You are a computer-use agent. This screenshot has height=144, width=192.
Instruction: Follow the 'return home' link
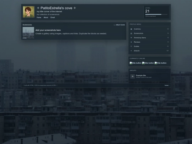point(119,25)
